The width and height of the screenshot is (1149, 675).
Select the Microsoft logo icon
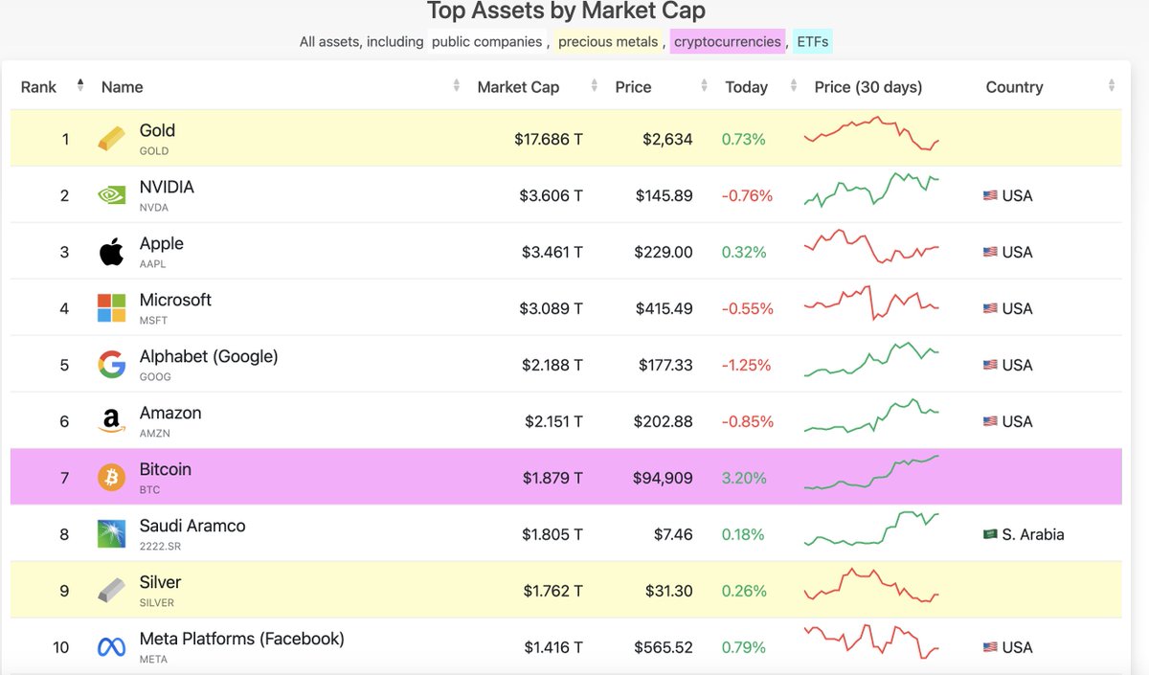(x=111, y=307)
